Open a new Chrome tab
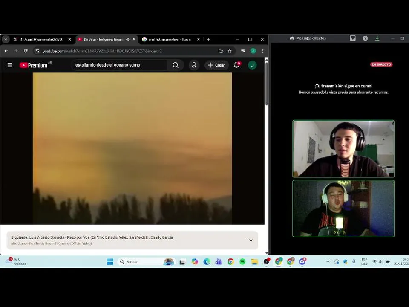409x307 pixels. pyautogui.click(x=208, y=39)
